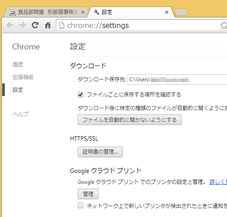
Task: Close the 食品卸問屋 tab
Action: coord(83,12)
